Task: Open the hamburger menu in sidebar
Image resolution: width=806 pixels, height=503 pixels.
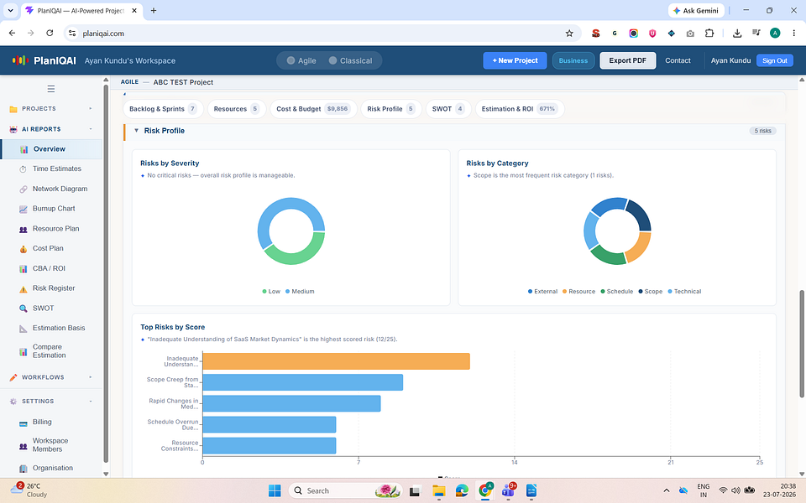Action: [x=51, y=89]
